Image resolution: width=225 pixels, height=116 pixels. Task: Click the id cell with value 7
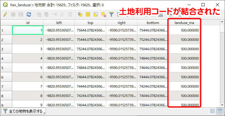tap(28, 86)
